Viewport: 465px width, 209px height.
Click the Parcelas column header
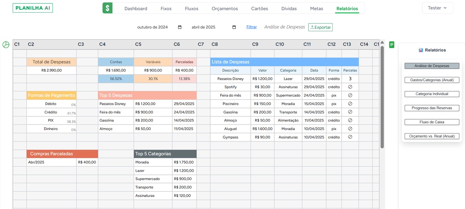click(x=350, y=70)
